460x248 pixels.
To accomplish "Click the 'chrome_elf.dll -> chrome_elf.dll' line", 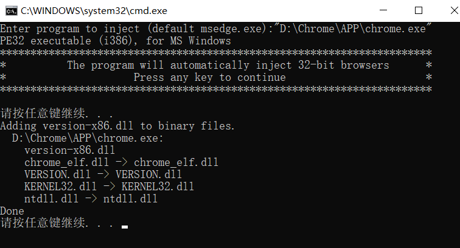I will click(121, 162).
